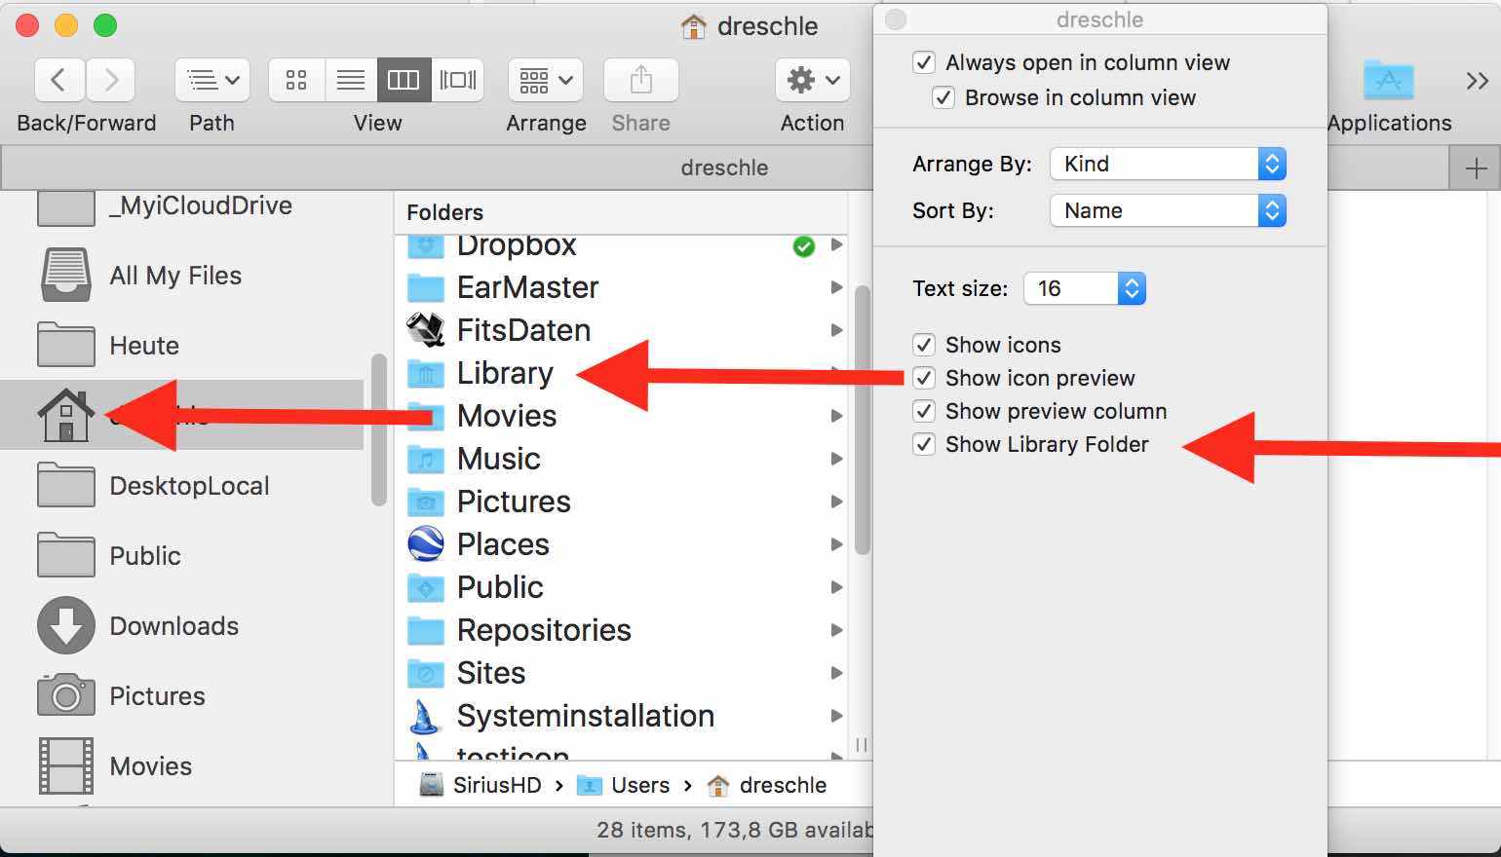Go back with the Back arrow button

tap(59, 80)
